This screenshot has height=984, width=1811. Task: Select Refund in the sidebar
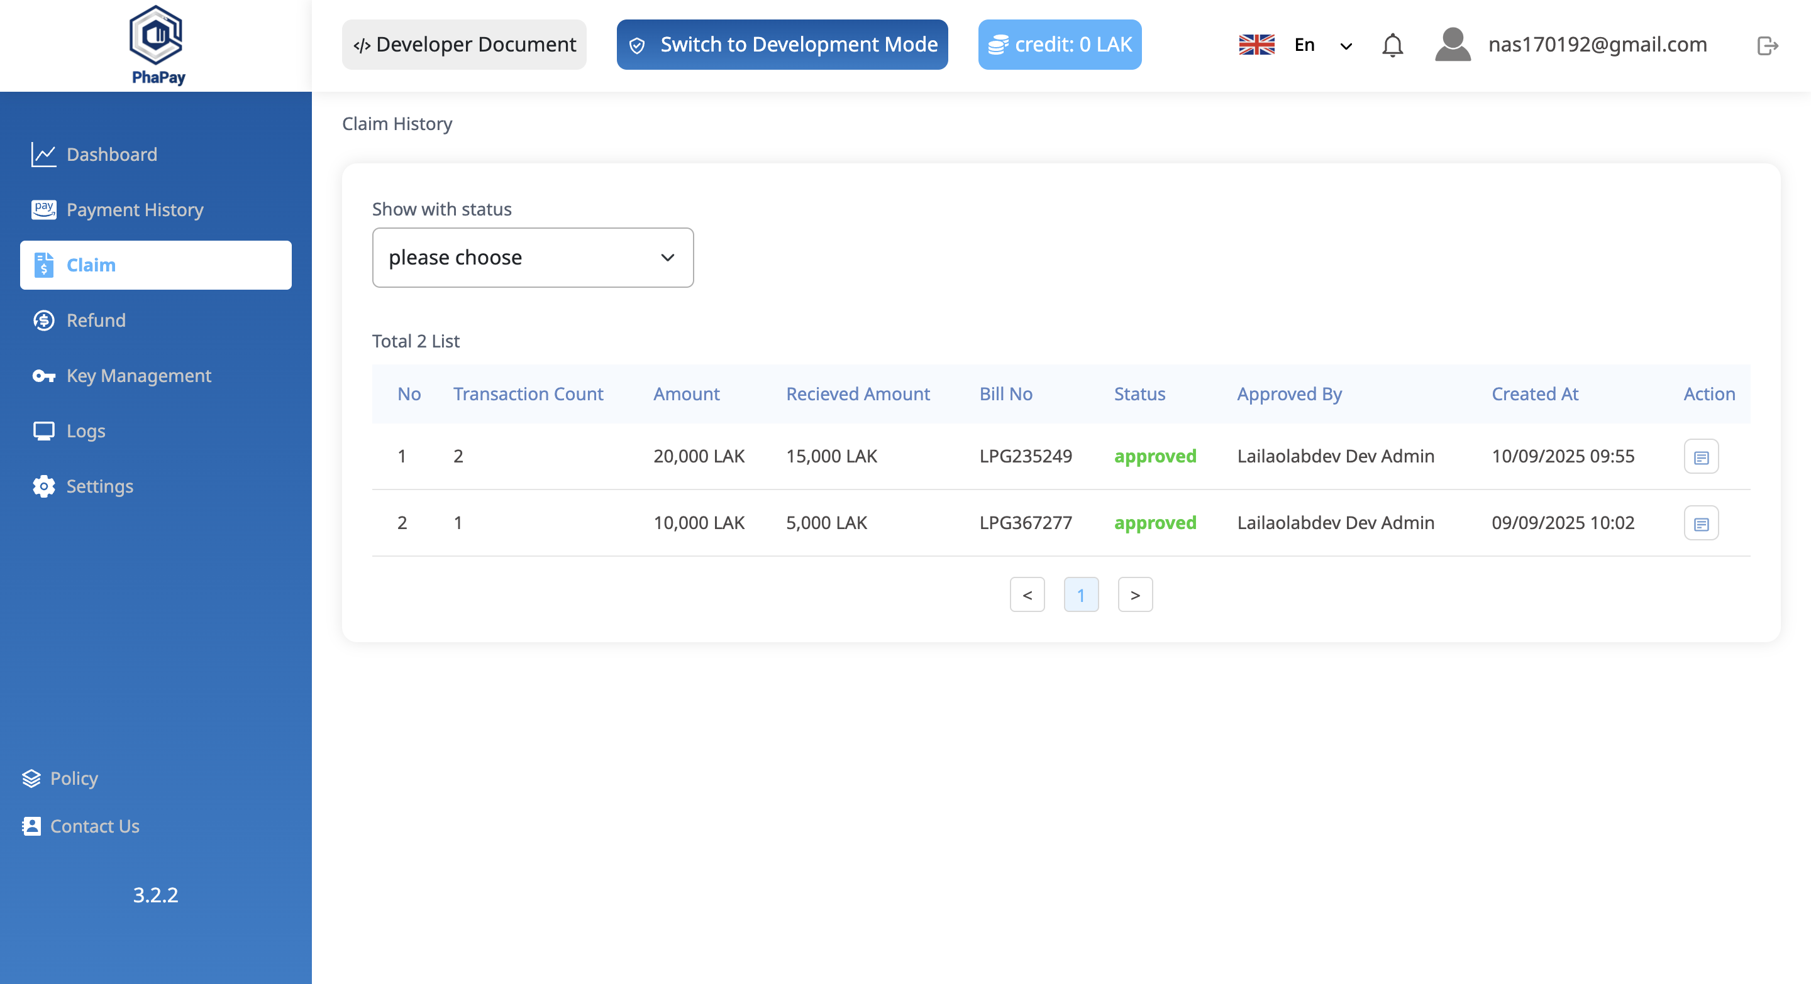pos(96,320)
